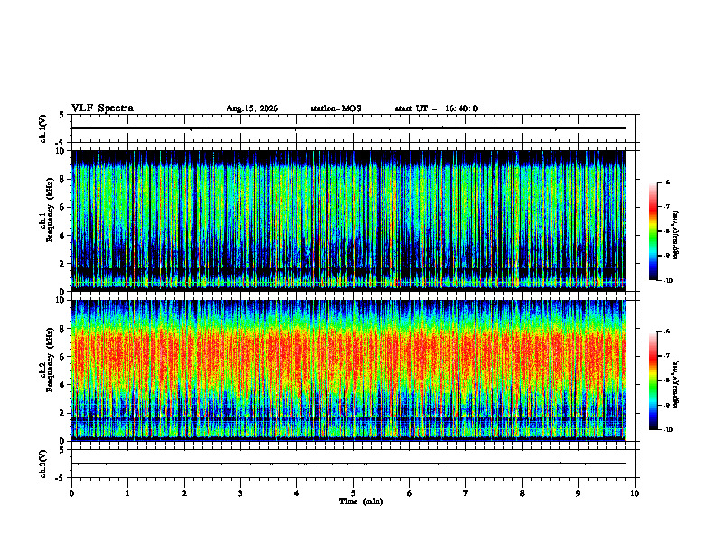The image size is (715, 553).
Task: Click the "-7" tick on lower color bar
Action: [666, 356]
